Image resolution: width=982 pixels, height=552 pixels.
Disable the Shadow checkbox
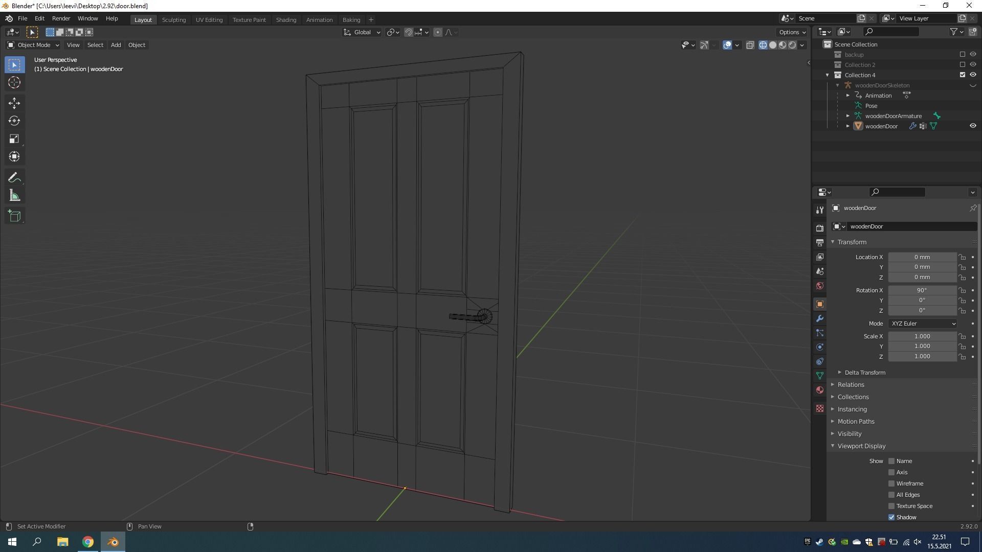pos(891,517)
